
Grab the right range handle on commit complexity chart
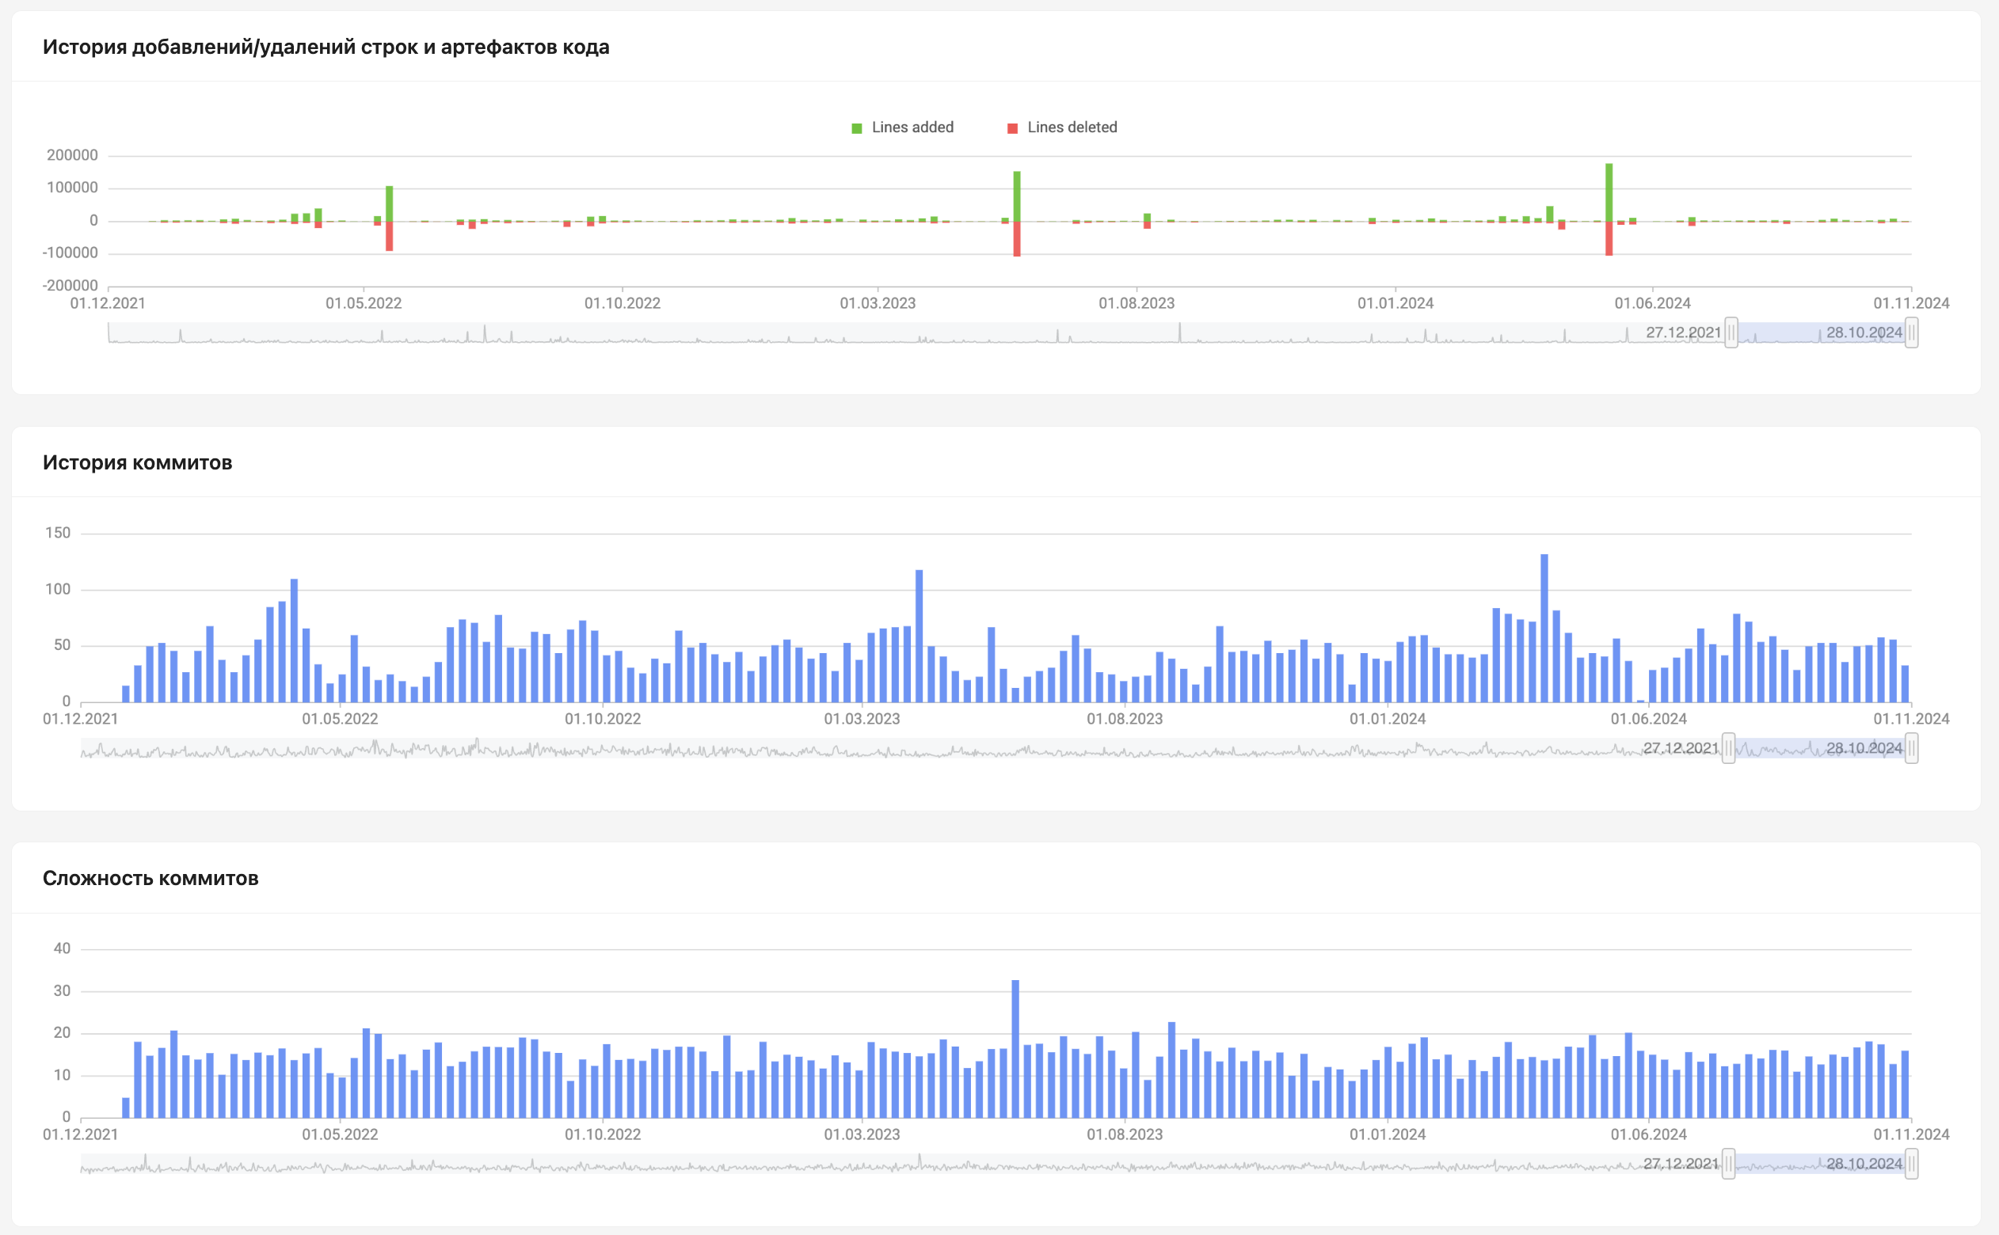click(1911, 1164)
